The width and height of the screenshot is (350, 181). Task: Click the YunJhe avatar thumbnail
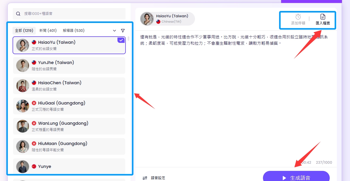pyautogui.click(x=23, y=65)
